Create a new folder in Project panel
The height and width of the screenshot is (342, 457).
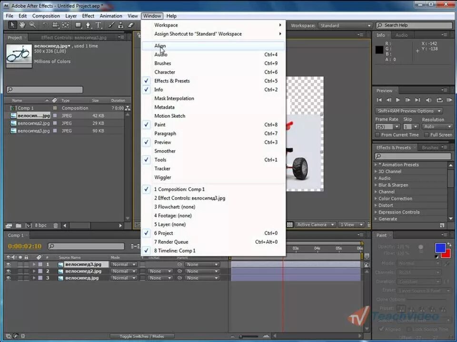[19, 225]
